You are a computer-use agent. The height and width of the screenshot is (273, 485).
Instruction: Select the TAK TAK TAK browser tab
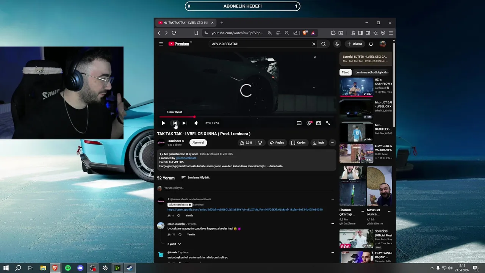click(186, 23)
